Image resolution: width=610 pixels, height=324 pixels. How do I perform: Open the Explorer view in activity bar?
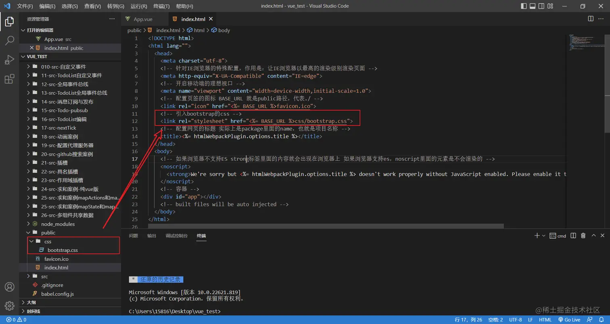point(9,22)
